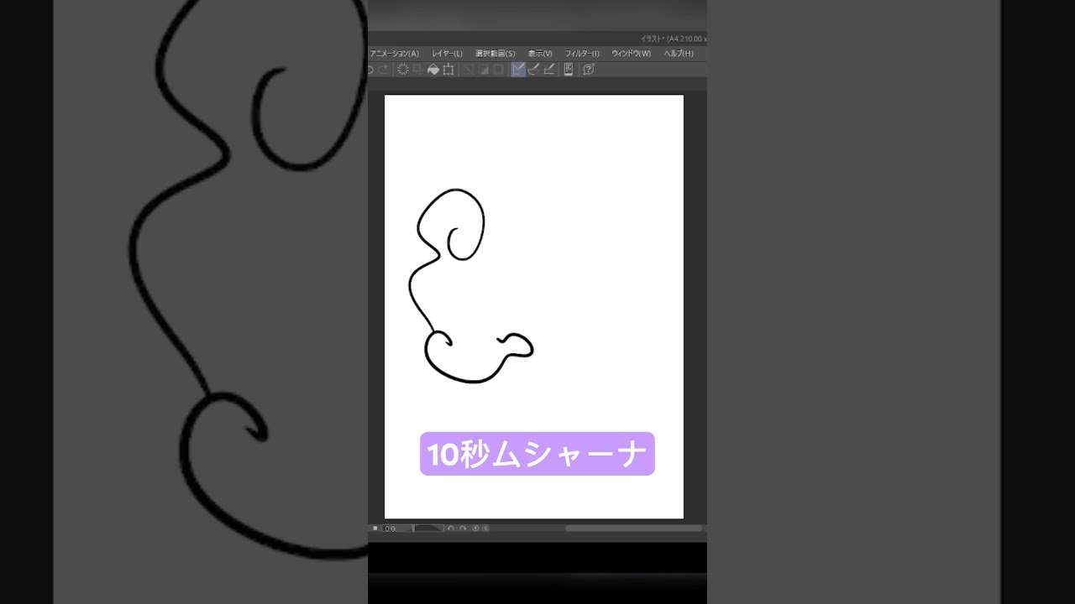Screen dimensions: 1075x604
Task: Select the Fill (bucket) icon
Action: pos(434,70)
